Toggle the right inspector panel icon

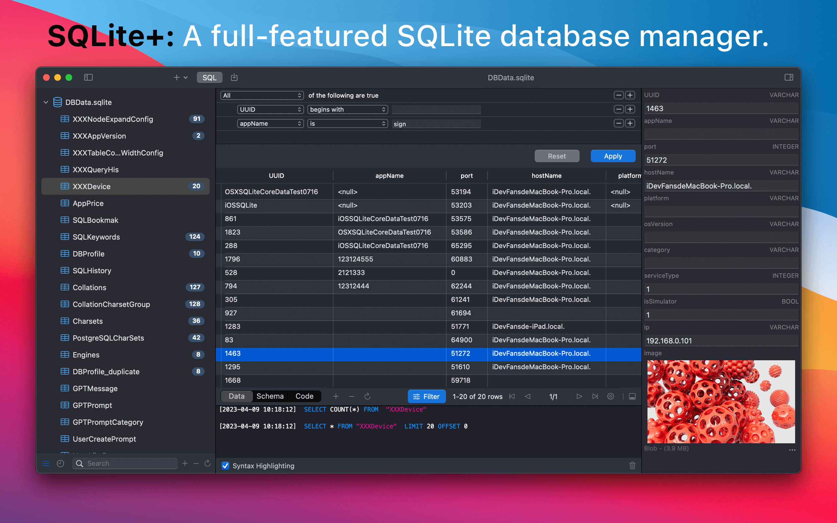[789, 77]
